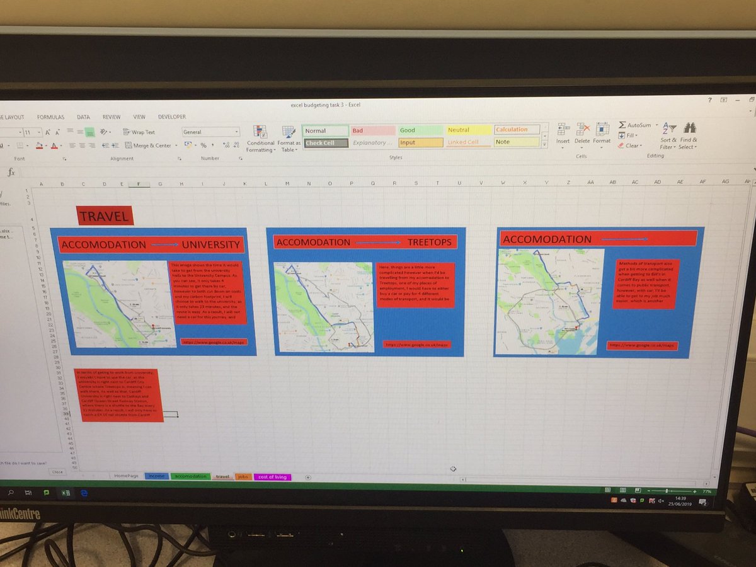
Task: Toggle Middle Align (highlighted) button
Action: 89,132
